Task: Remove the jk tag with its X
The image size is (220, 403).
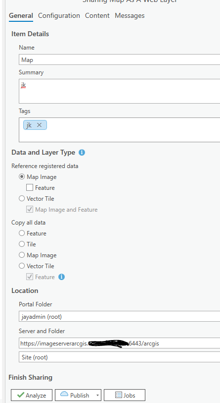Action: coord(39,125)
